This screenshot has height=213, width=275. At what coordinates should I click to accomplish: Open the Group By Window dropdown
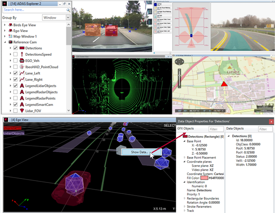(68, 17)
